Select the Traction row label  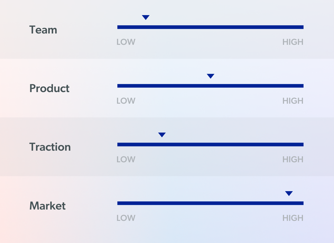[50, 147]
